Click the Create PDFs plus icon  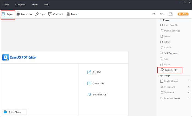point(89,83)
